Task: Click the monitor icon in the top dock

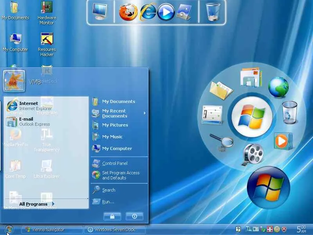Action: point(100,12)
